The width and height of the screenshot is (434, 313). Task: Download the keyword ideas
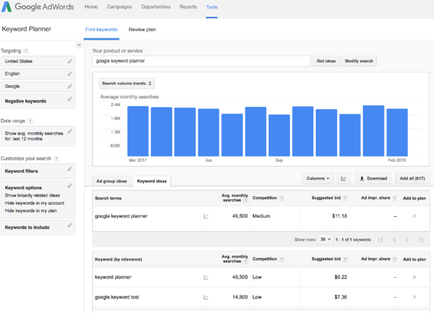373,179
